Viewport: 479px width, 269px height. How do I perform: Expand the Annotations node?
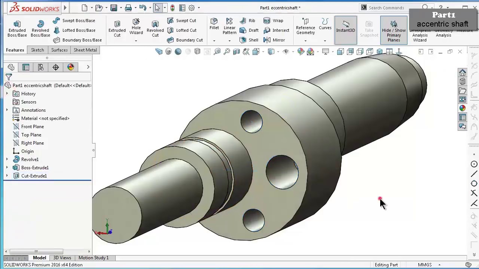[x=7, y=110]
